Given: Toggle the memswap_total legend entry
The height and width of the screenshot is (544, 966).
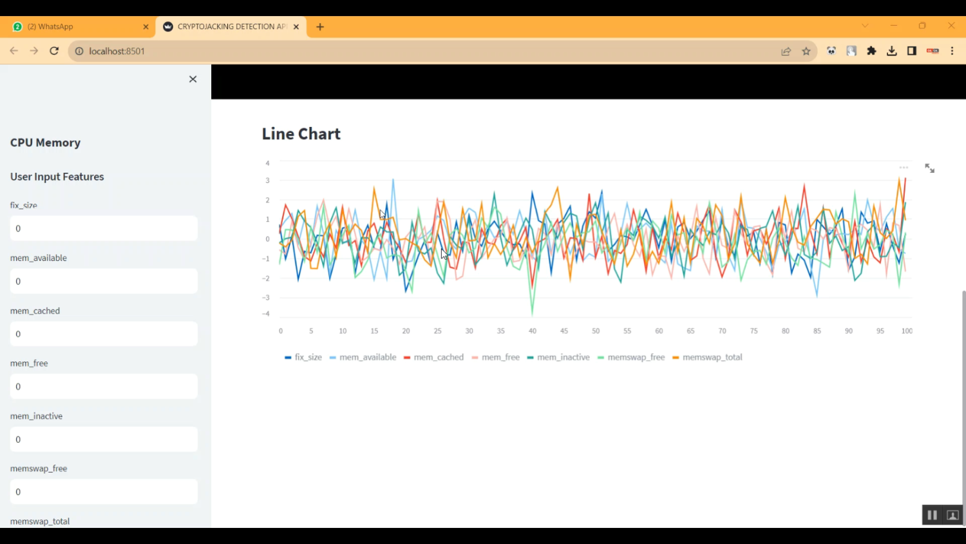Looking at the screenshot, I should pyautogui.click(x=707, y=357).
